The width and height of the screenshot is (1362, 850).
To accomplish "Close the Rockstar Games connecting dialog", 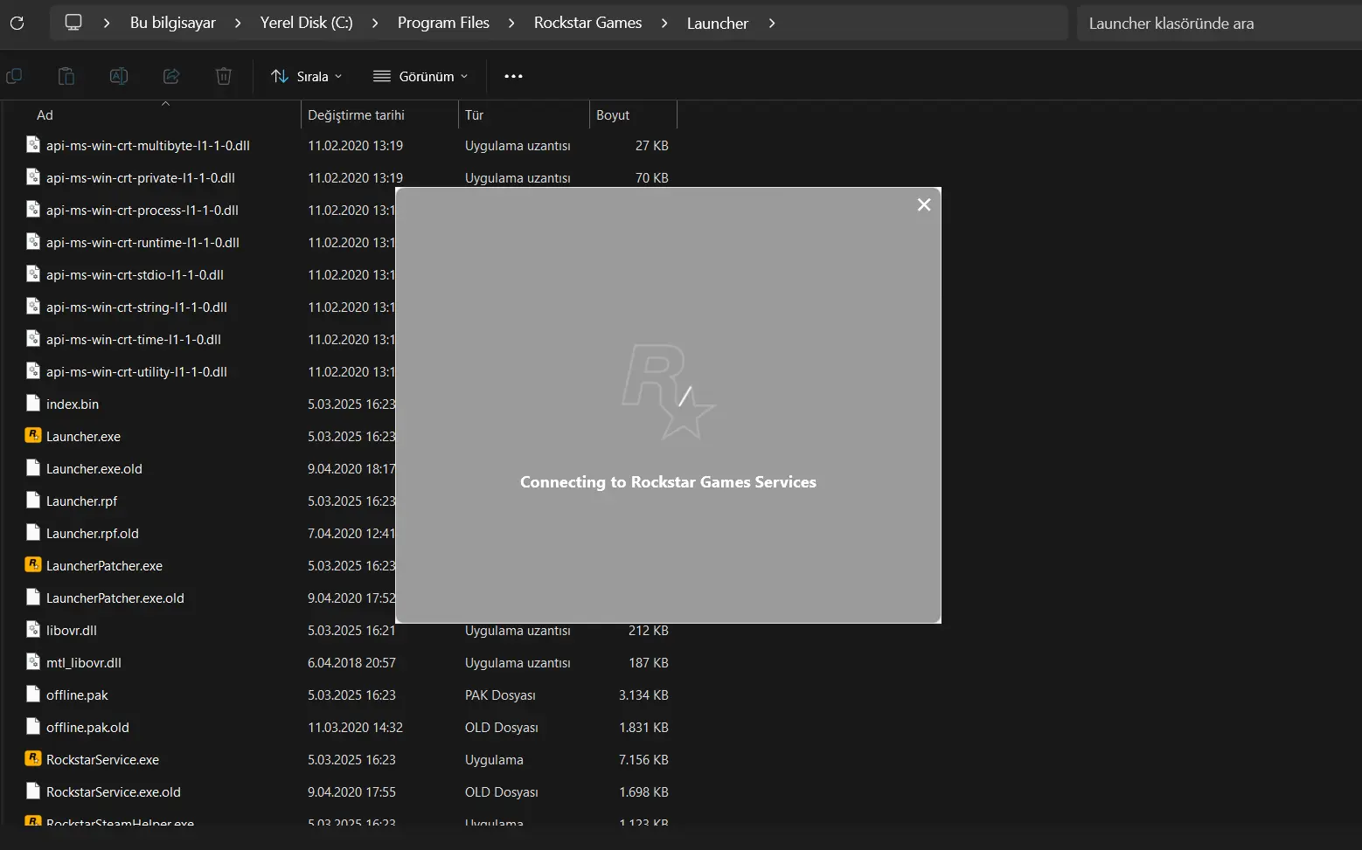I will pos(924,204).
